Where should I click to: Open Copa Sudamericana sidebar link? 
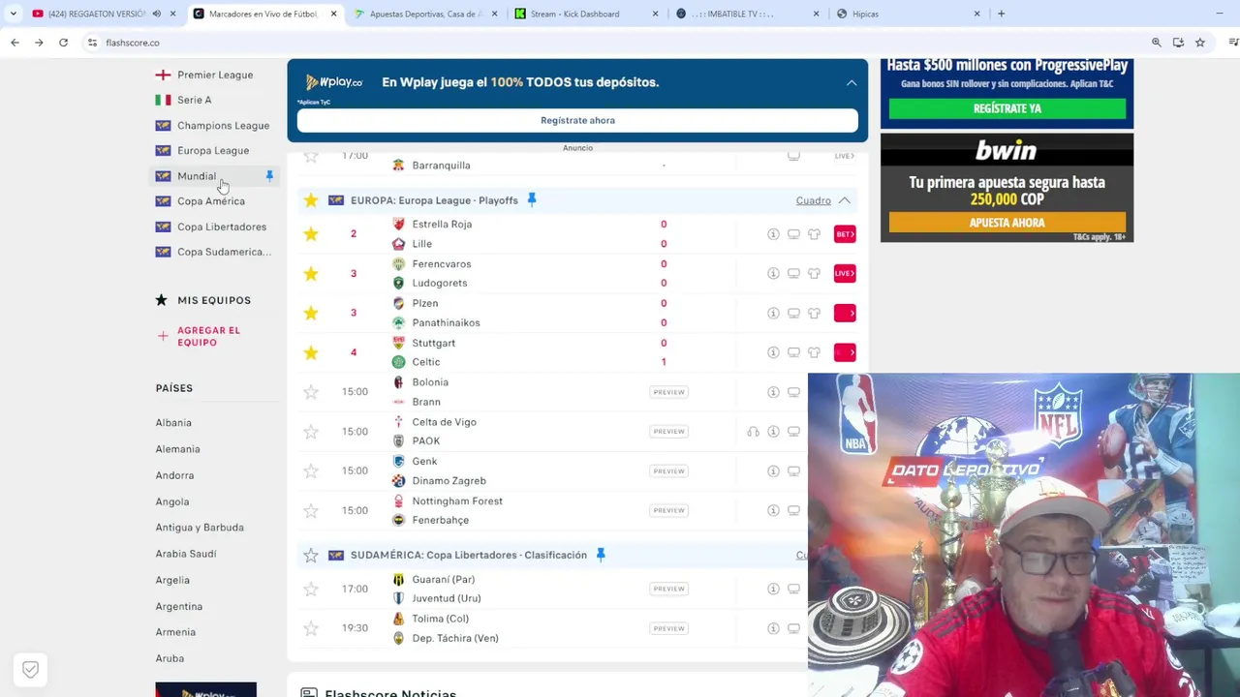(x=224, y=252)
